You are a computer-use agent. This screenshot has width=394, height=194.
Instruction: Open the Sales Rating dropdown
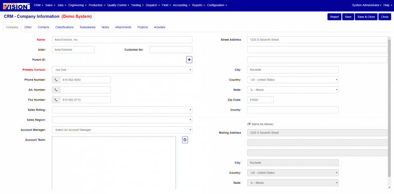pos(122,110)
